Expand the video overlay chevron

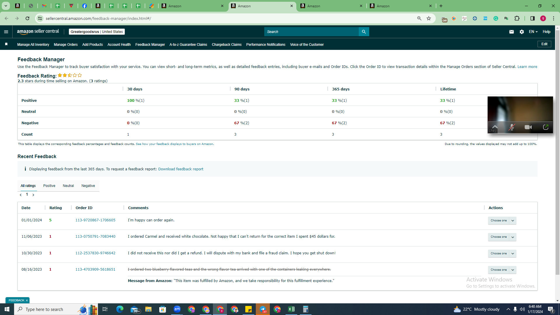[495, 127]
